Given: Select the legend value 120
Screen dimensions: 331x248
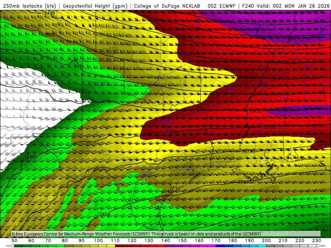Looking at the screenshot, I should tap(132, 241).
